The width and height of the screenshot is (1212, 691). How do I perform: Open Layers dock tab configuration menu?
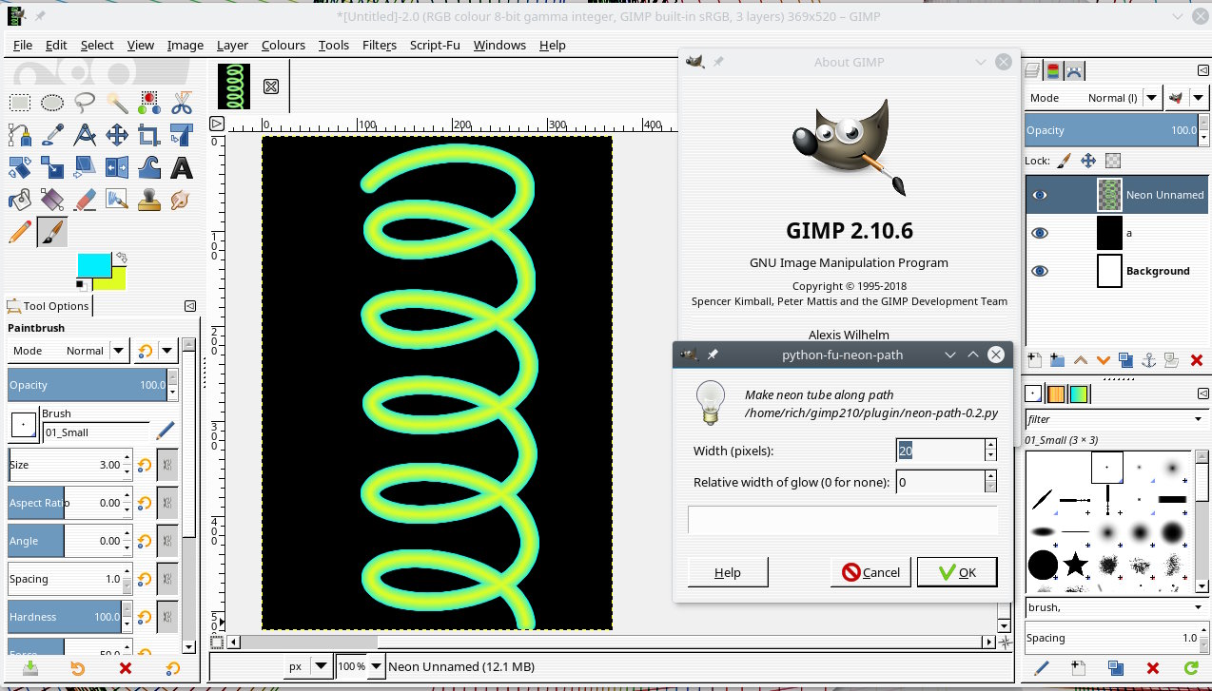(1202, 71)
